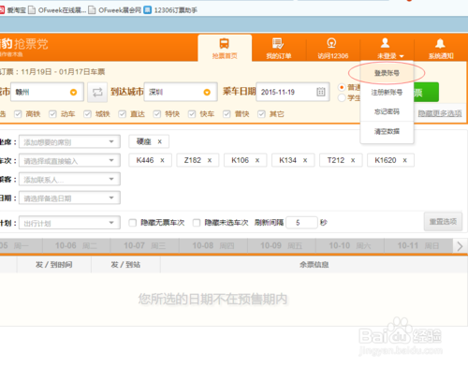
Task: Click the 到达城市 location marker icon
Action: click(207, 93)
